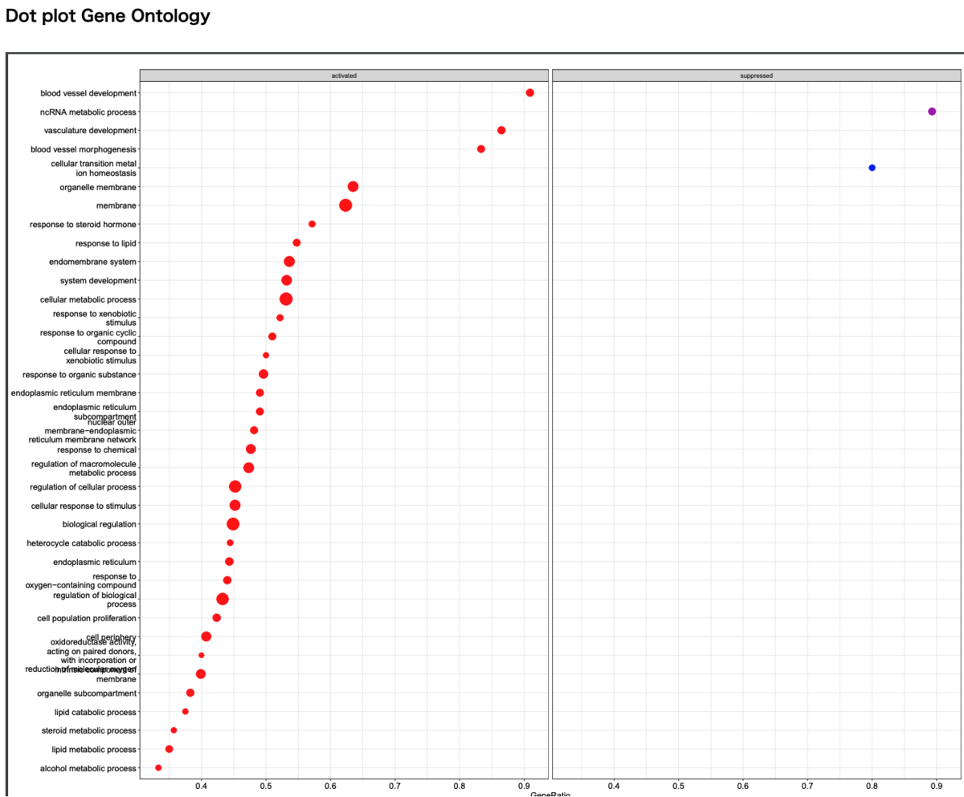The height and width of the screenshot is (797, 964).
Task: Click the red dot for blood vessel development
Action: (530, 93)
